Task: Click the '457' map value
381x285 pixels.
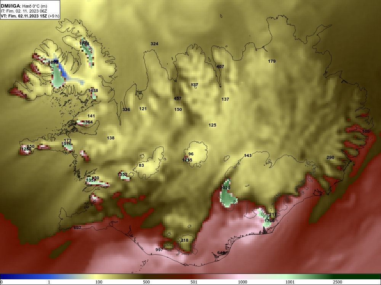Action: click(x=178, y=99)
